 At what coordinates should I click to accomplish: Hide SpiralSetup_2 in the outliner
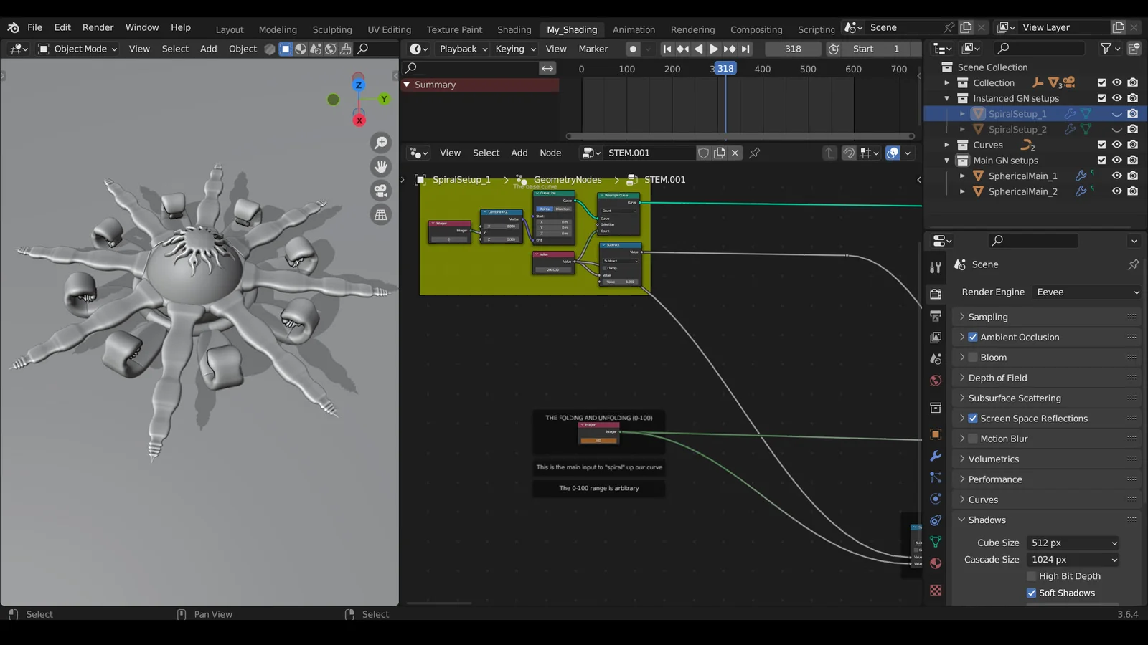(x=1116, y=129)
